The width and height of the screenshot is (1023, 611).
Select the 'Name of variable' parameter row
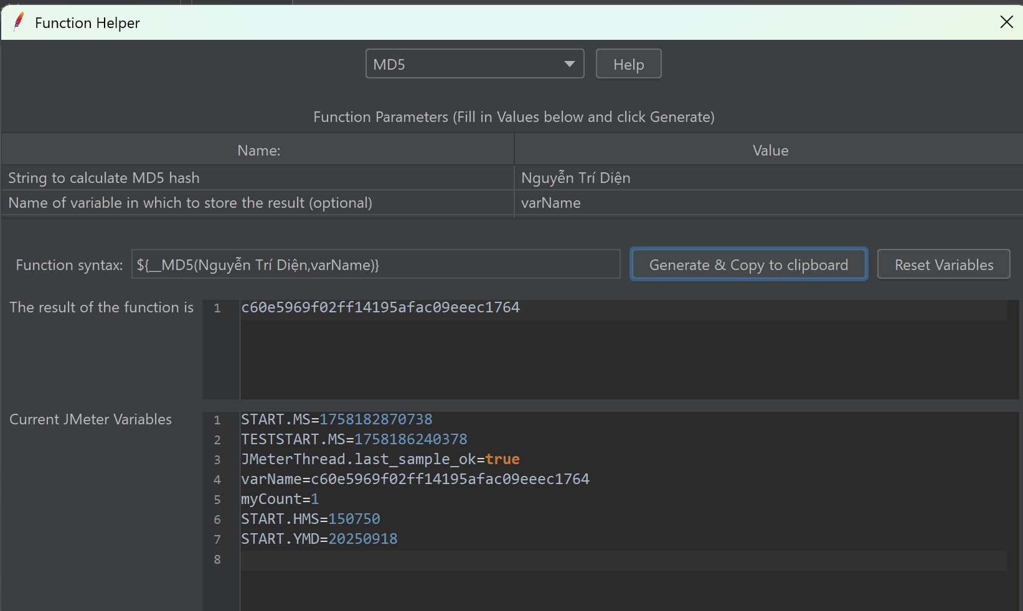pyautogui.click(x=258, y=203)
